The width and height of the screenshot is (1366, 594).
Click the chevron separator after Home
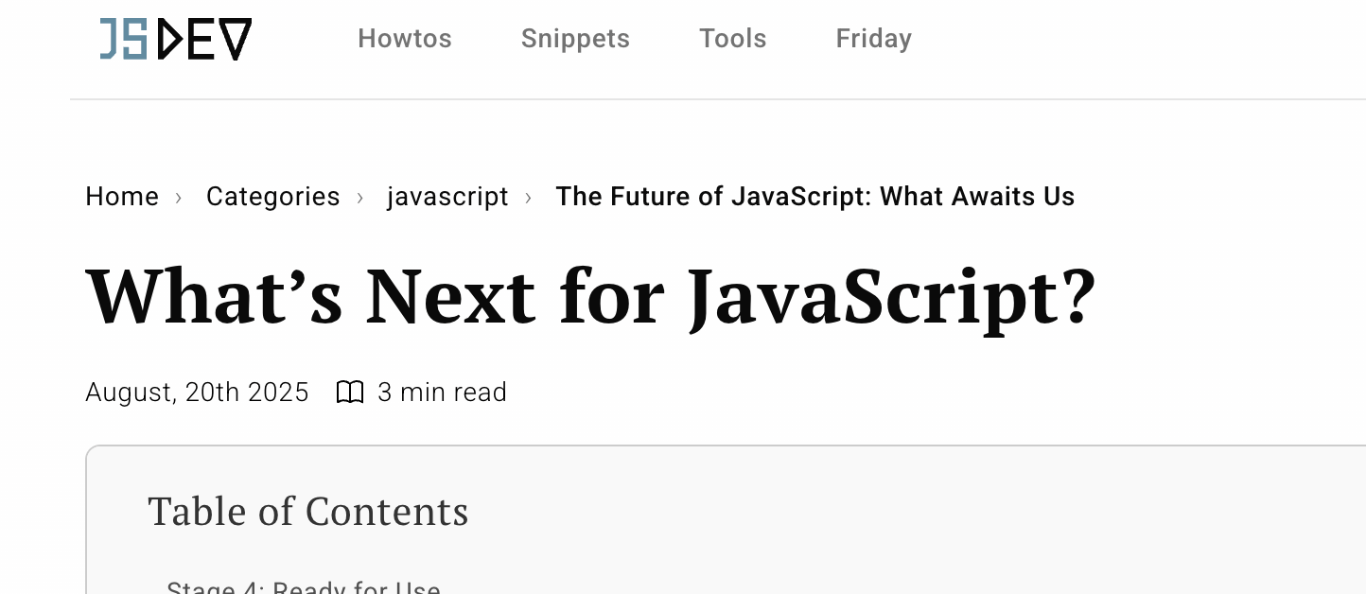click(x=179, y=197)
